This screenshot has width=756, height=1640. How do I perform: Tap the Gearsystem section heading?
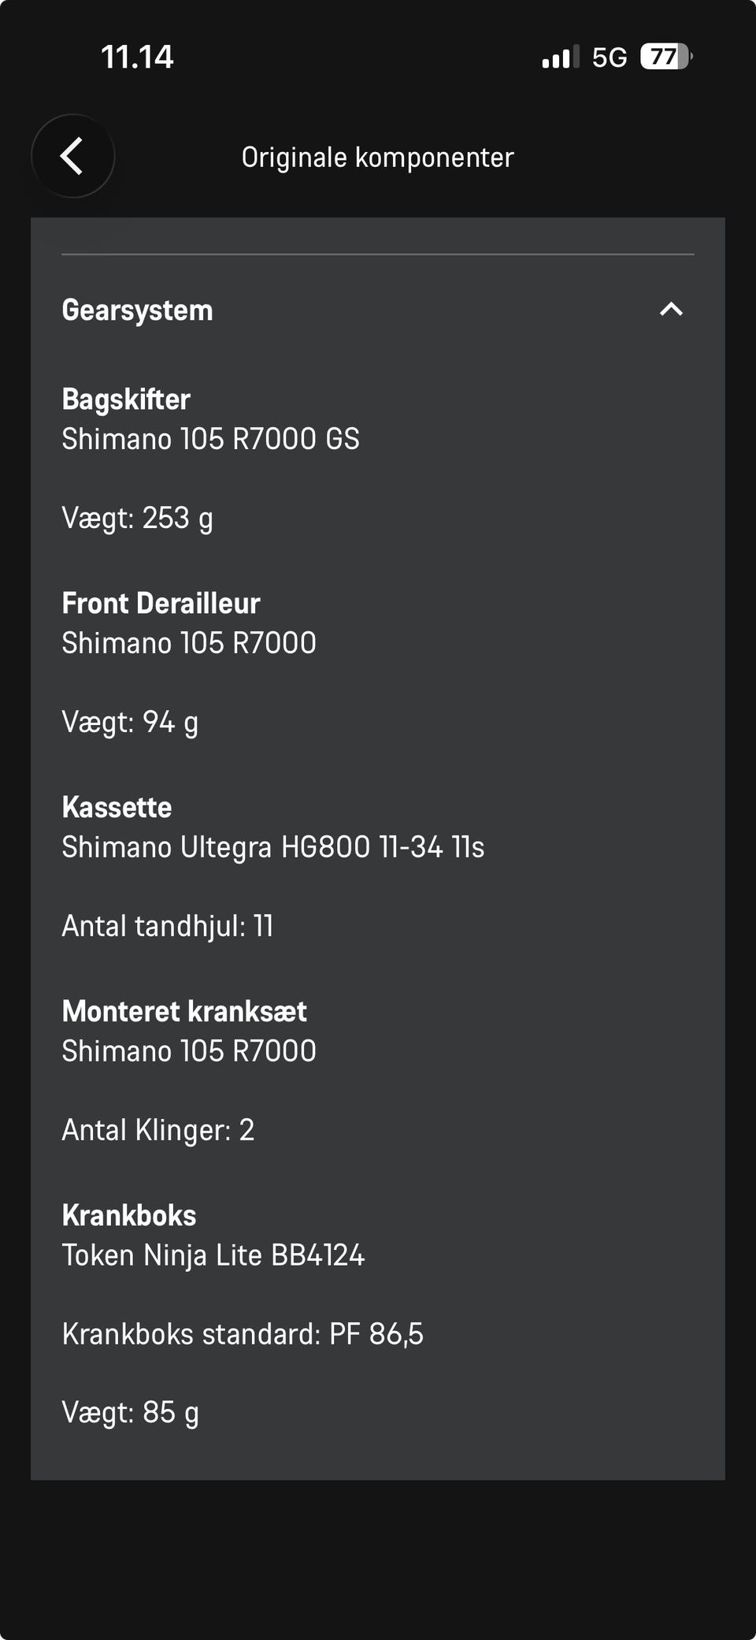(137, 311)
